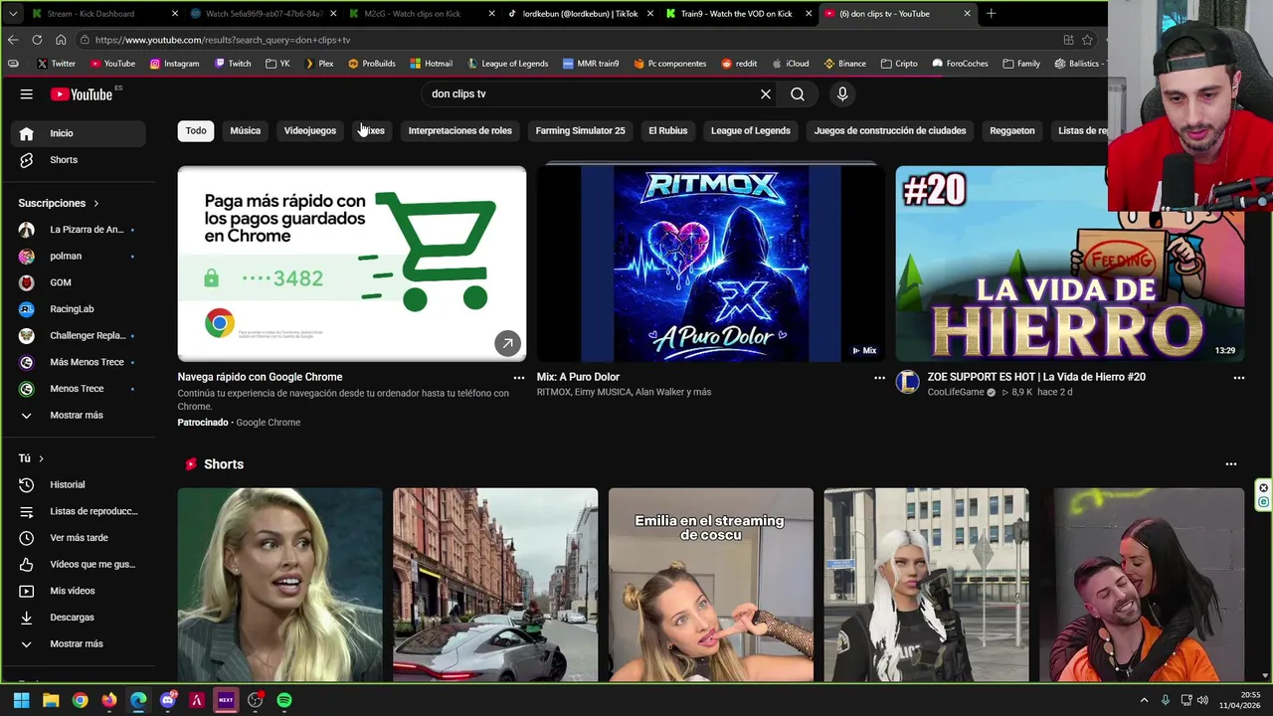This screenshot has width=1273, height=716.
Task: Bookmark this page with star icon
Action: click(1087, 40)
